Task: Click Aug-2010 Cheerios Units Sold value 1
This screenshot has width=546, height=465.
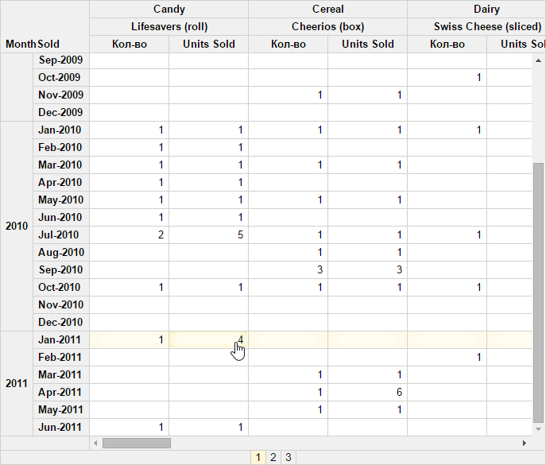Action: tap(367, 252)
